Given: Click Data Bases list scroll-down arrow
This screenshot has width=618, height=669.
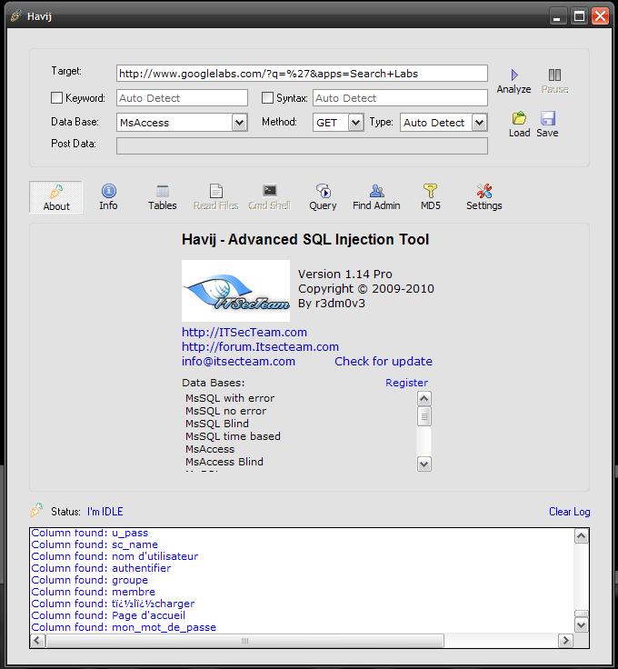Looking at the screenshot, I should (x=424, y=464).
